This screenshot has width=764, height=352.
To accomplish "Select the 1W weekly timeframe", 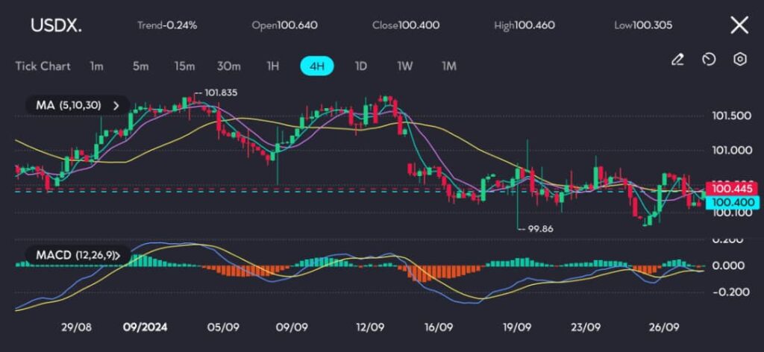I will 404,66.
